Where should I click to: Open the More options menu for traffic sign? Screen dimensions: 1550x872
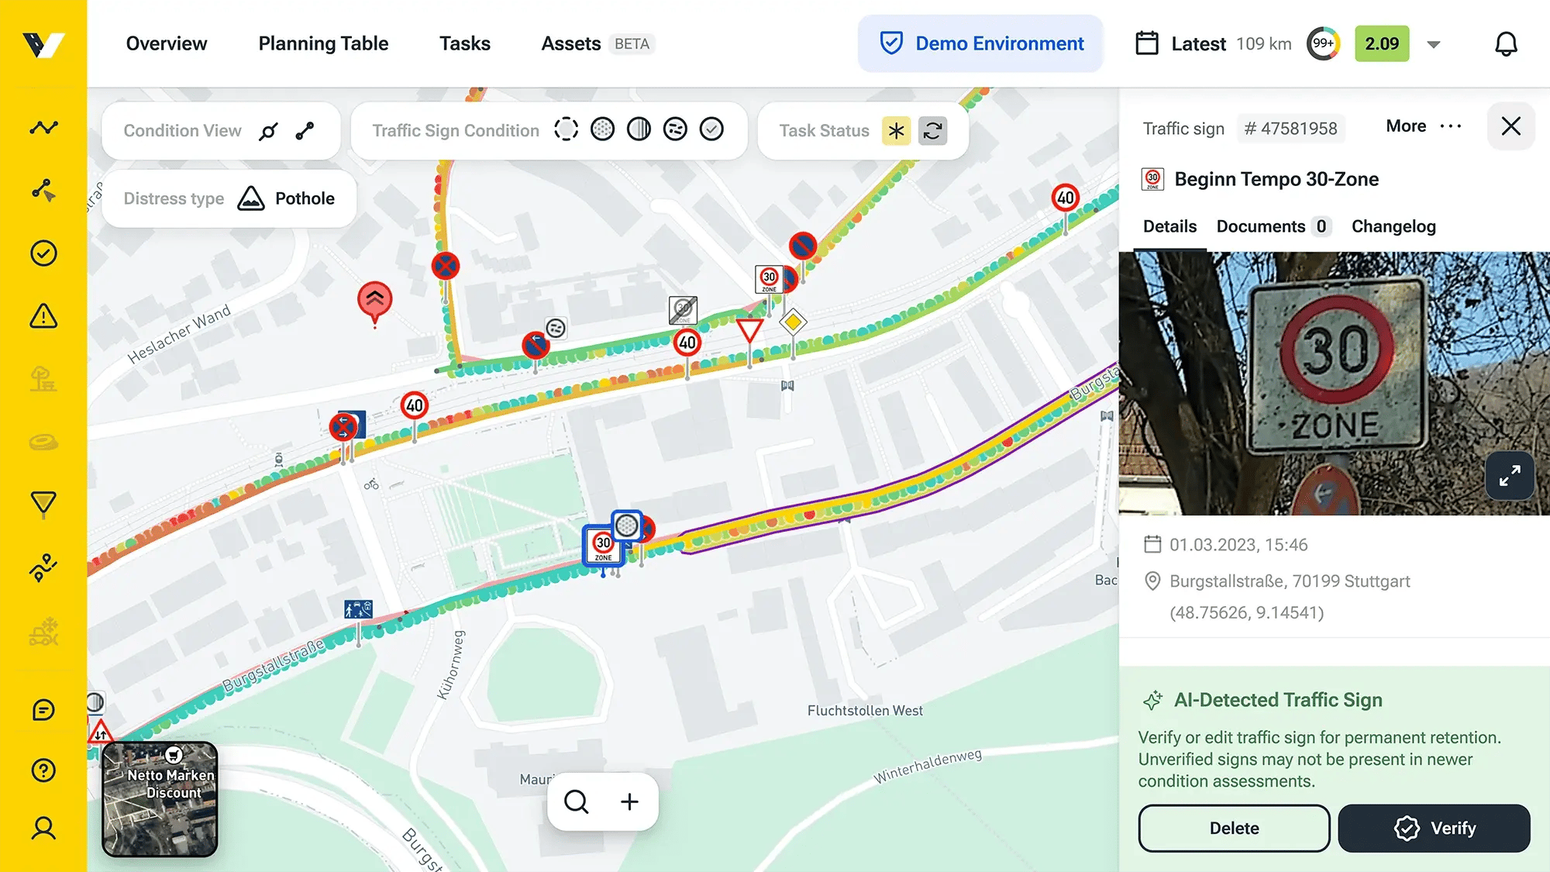(x=1424, y=126)
